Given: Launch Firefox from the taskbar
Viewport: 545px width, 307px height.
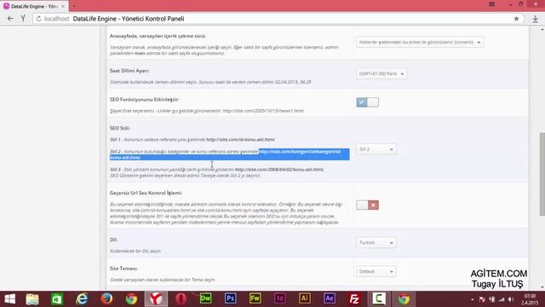Looking at the screenshot, I should coord(106,299).
